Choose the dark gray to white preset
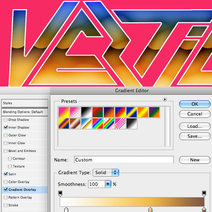Viewport: 212px width, 212px height. [x=131, y=123]
